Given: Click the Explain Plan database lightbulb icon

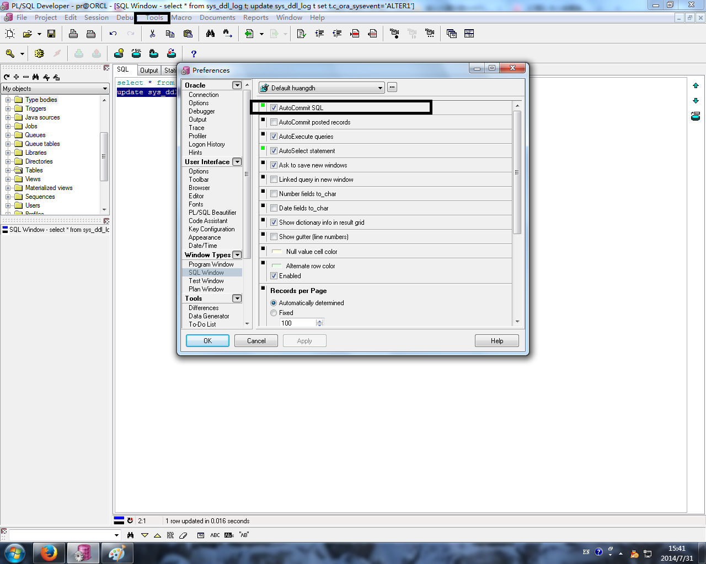Looking at the screenshot, I should [119, 53].
